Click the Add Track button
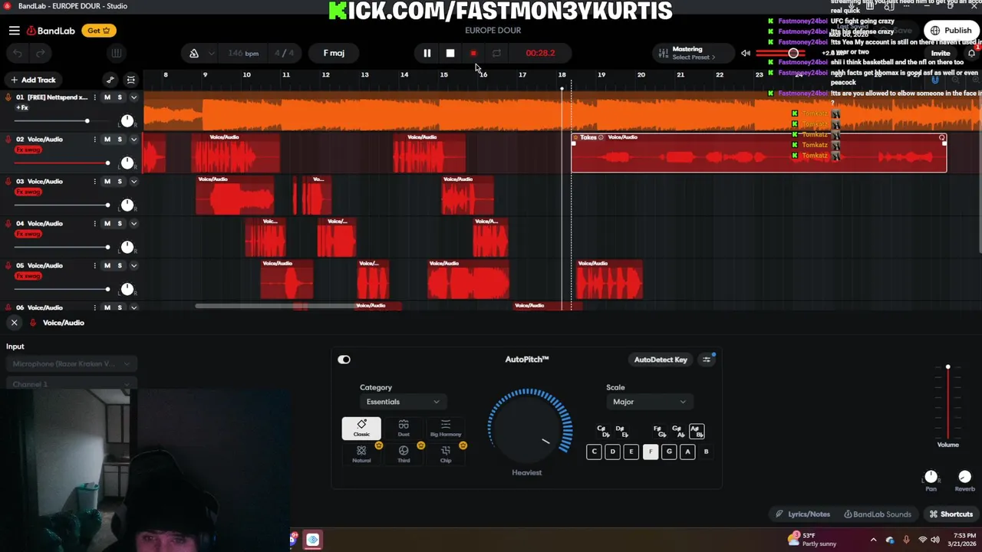Viewport: 982px width, 552px height. [33, 80]
